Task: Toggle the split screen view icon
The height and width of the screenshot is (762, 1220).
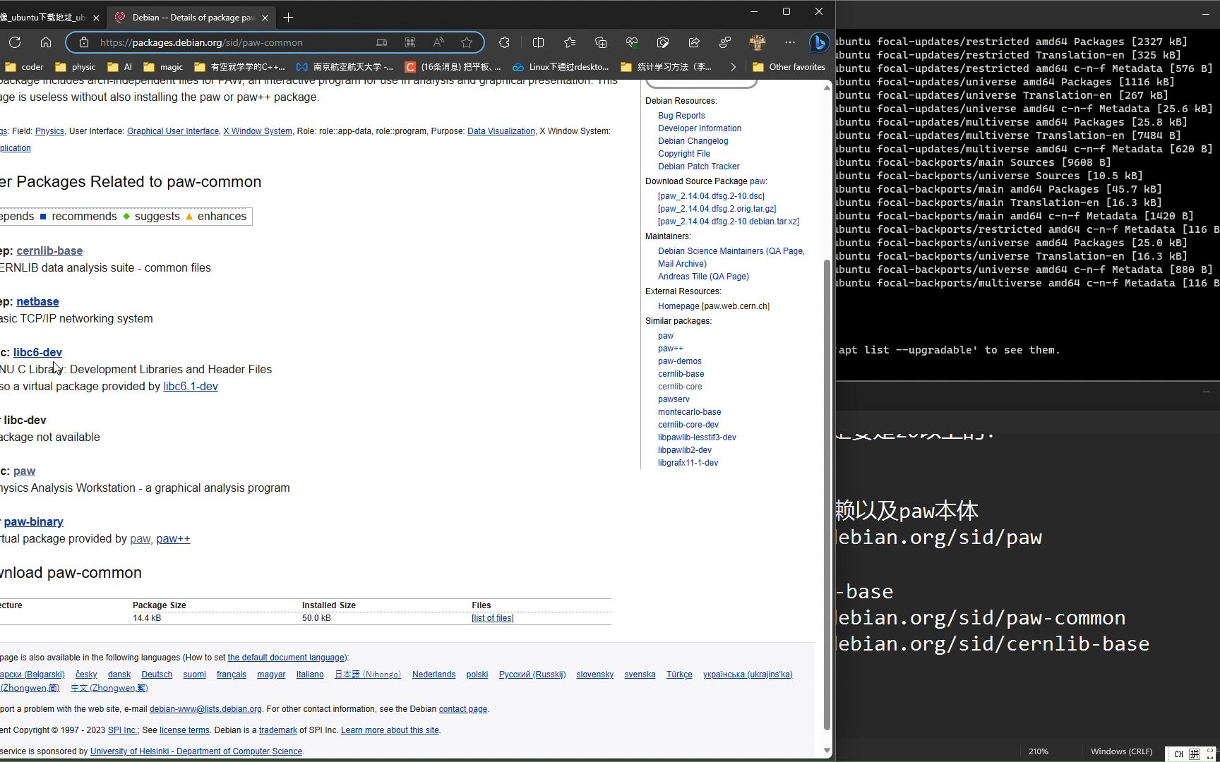Action: tap(538, 42)
